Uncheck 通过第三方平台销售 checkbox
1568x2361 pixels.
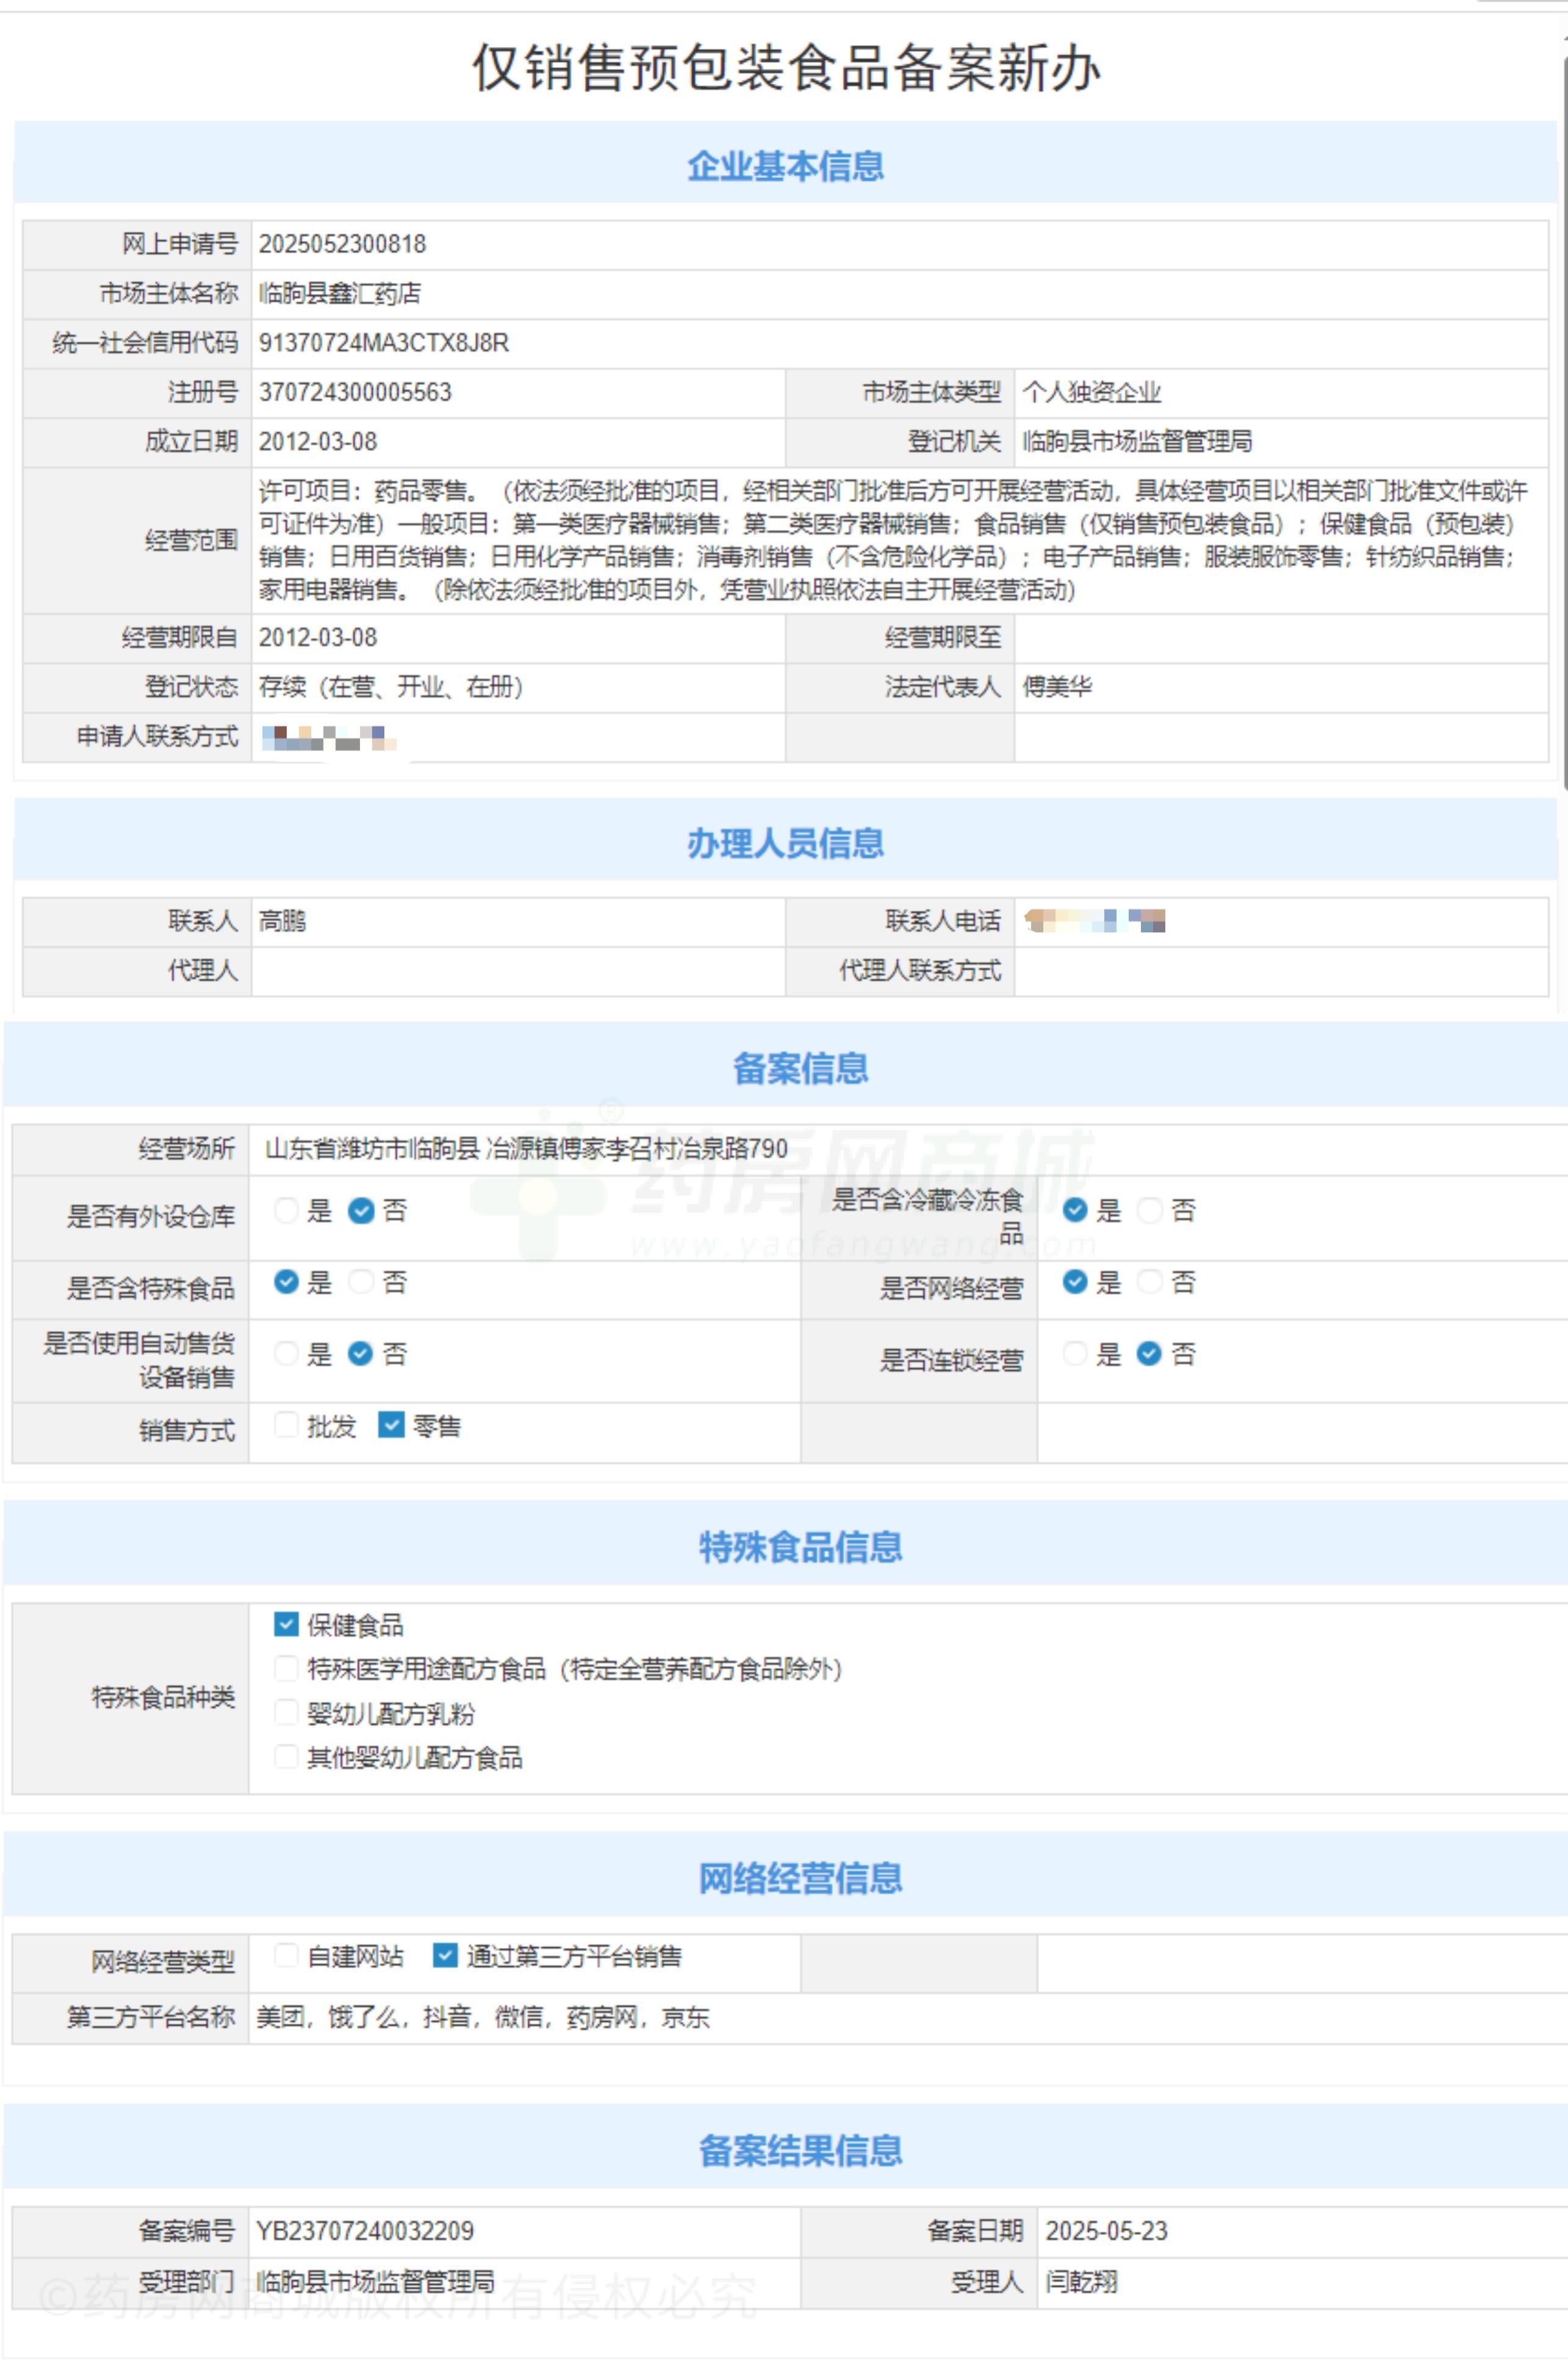click(445, 1955)
